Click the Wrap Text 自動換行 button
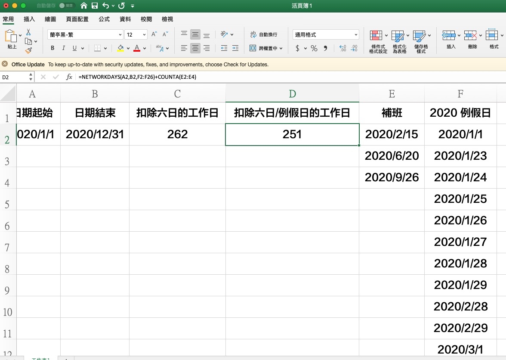 coord(264,34)
